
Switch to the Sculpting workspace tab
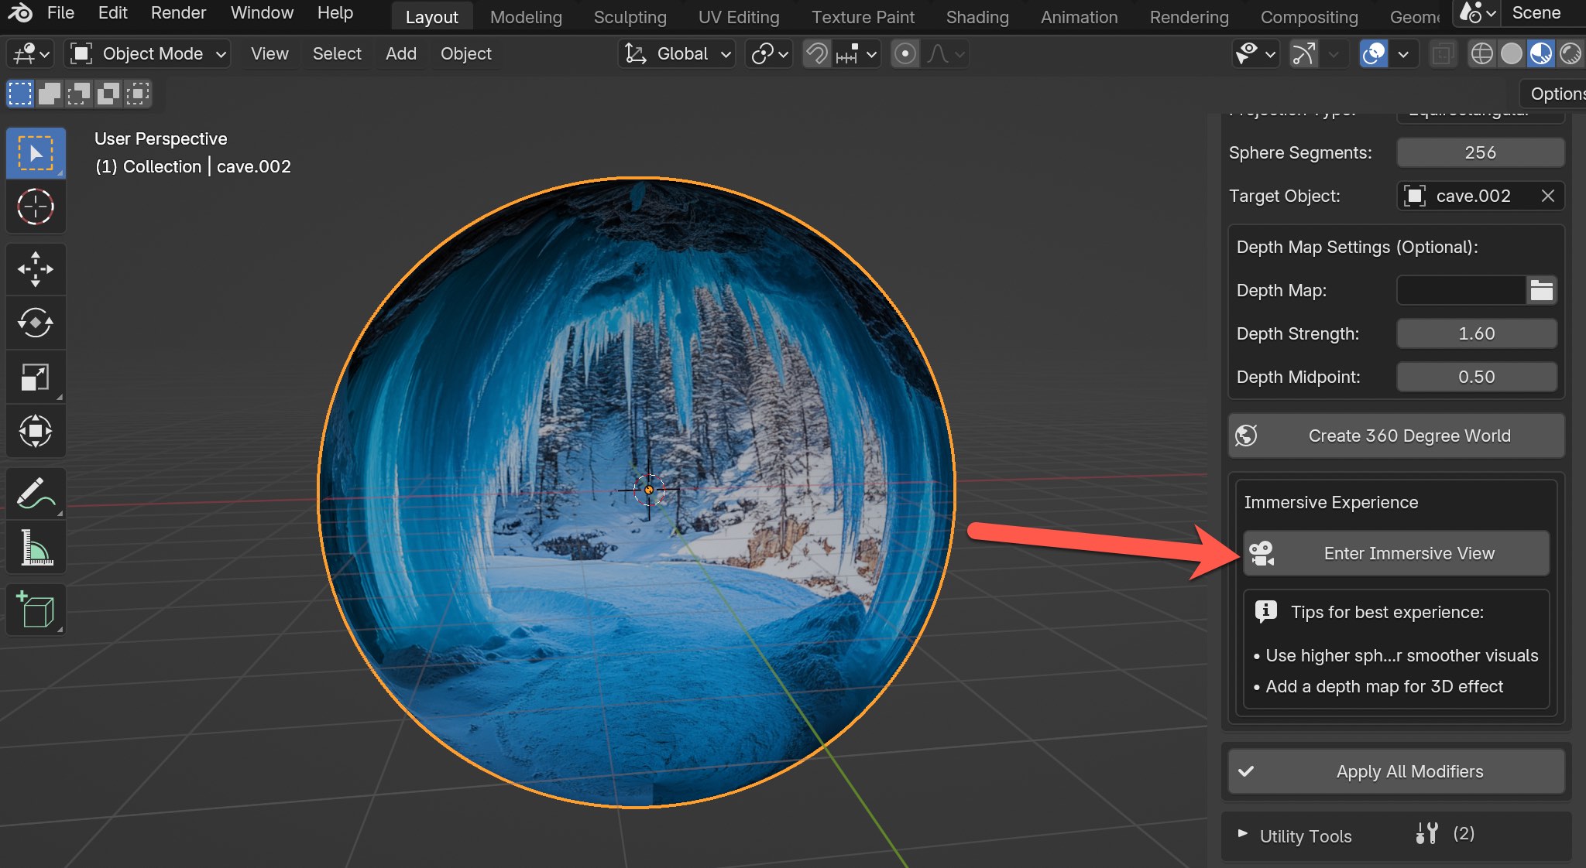coord(630,17)
